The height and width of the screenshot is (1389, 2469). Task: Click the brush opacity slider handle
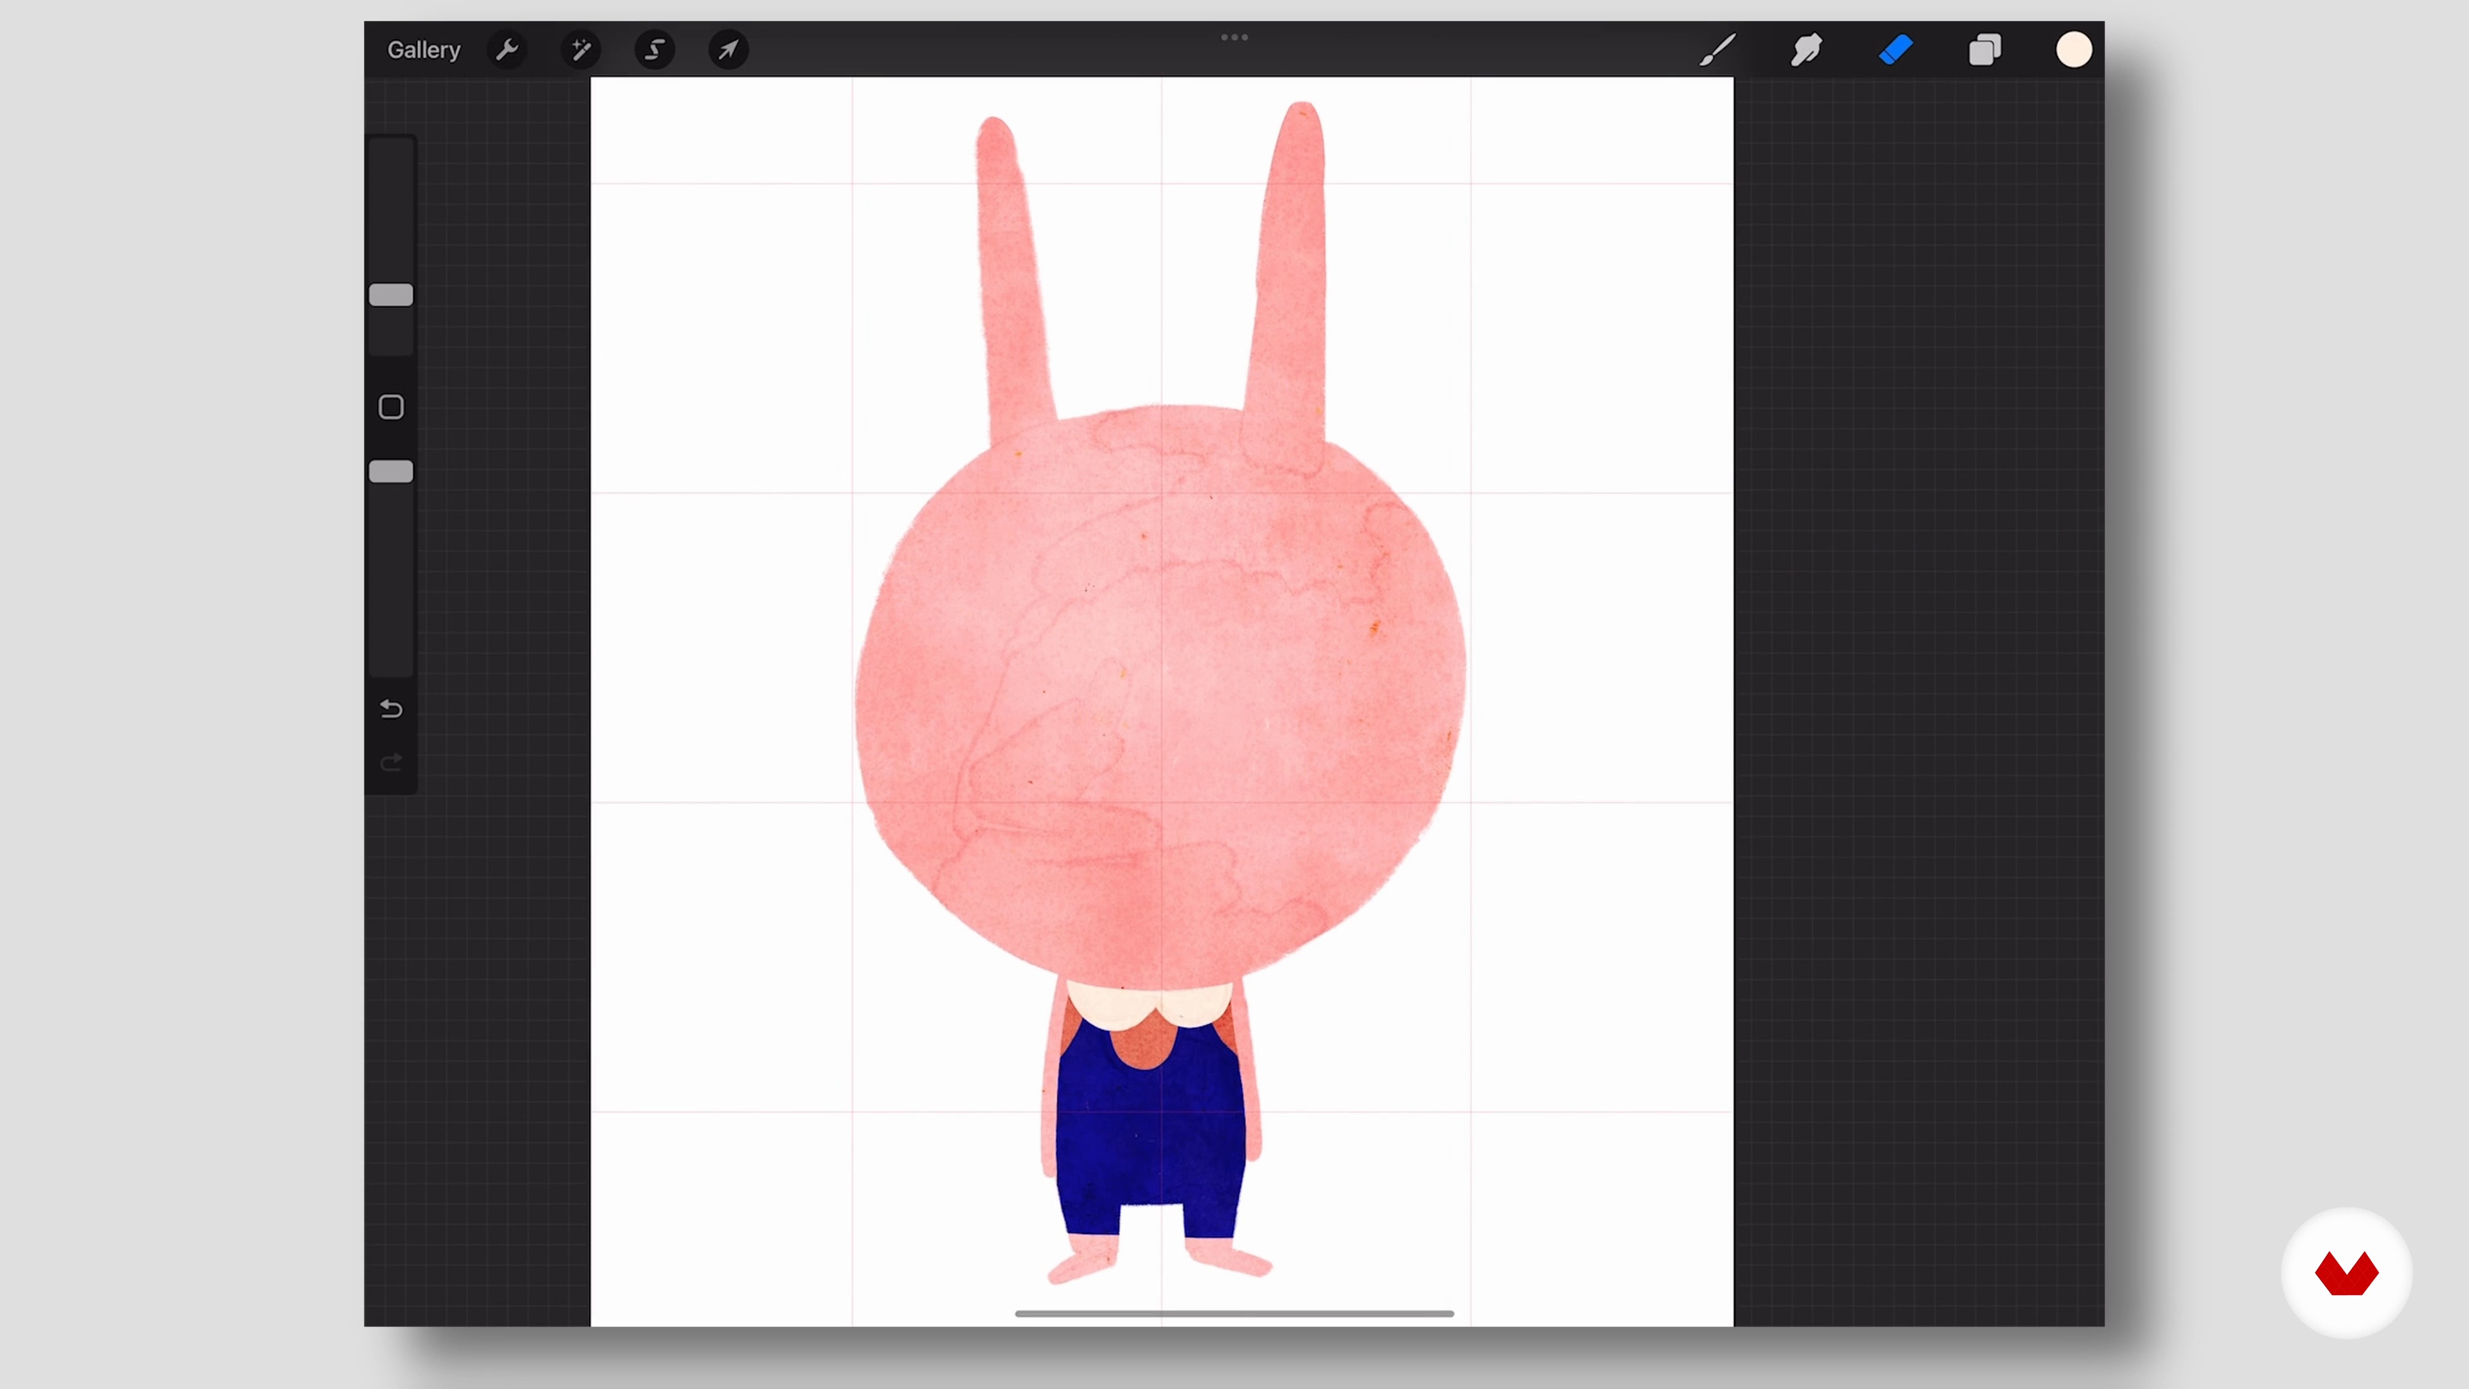391,471
